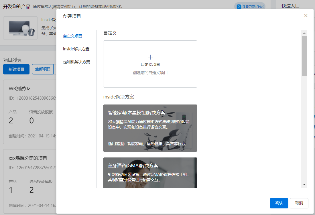Select inside解决方案 in the left navigation
315x215 pixels.
[x=76, y=49]
